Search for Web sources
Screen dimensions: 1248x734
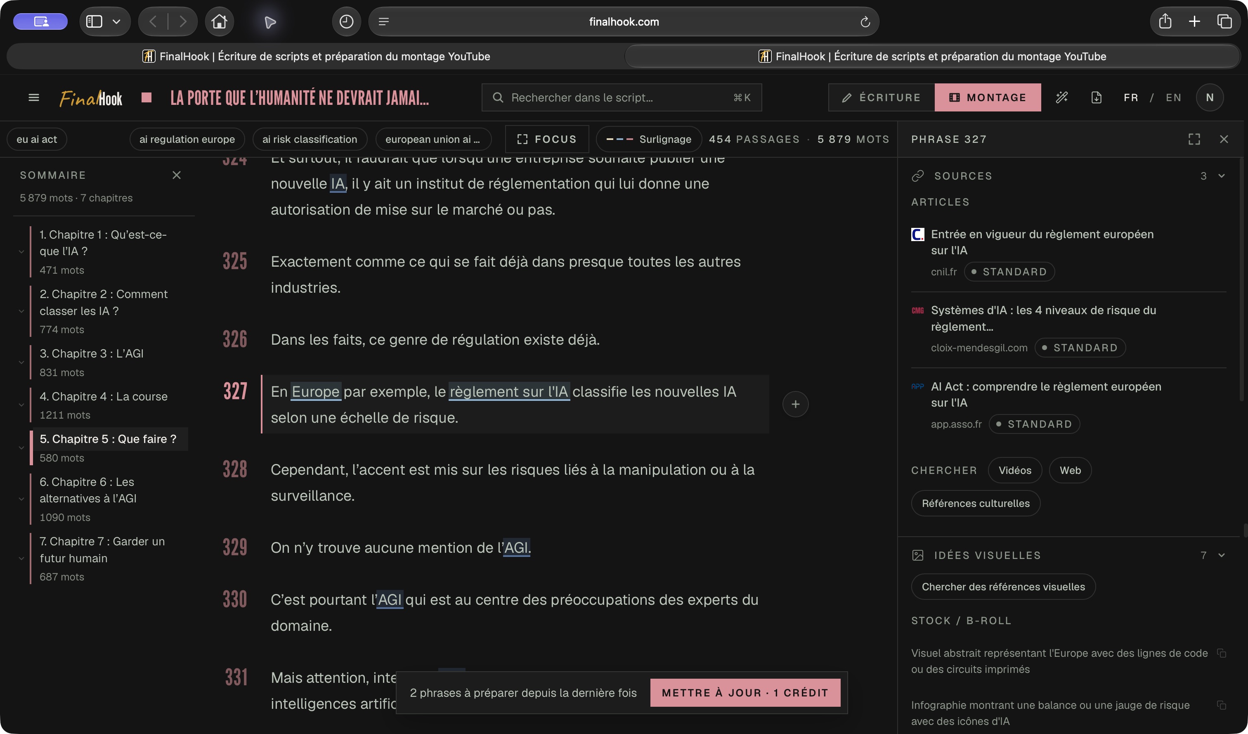pyautogui.click(x=1070, y=470)
